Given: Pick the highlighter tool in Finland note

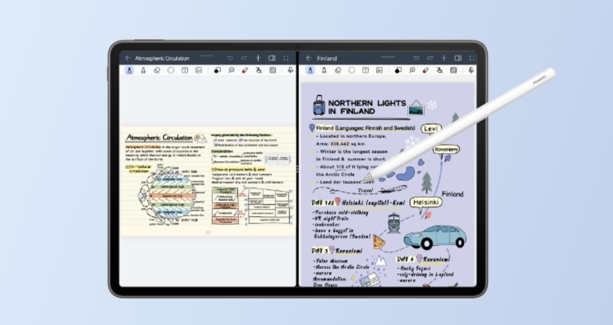Looking at the screenshot, I should (x=324, y=71).
